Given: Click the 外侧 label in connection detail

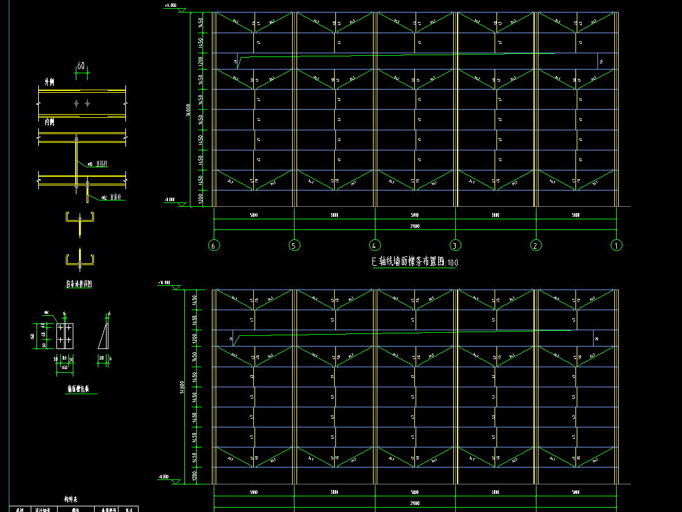Looking at the screenshot, I should click(x=48, y=82).
